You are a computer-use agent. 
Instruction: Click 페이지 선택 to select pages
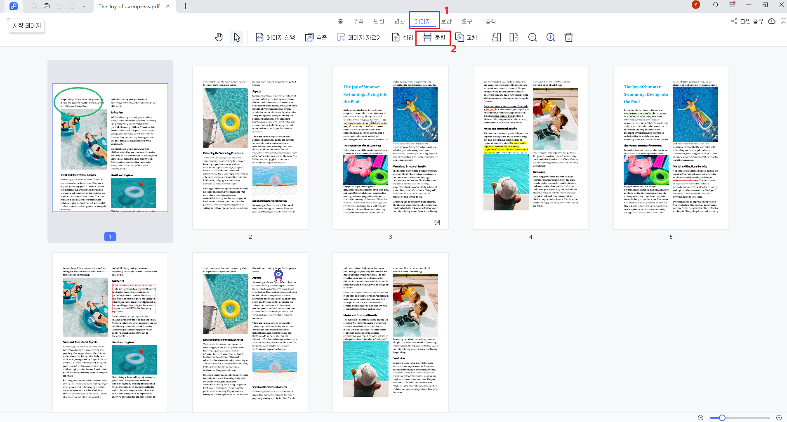pos(276,37)
